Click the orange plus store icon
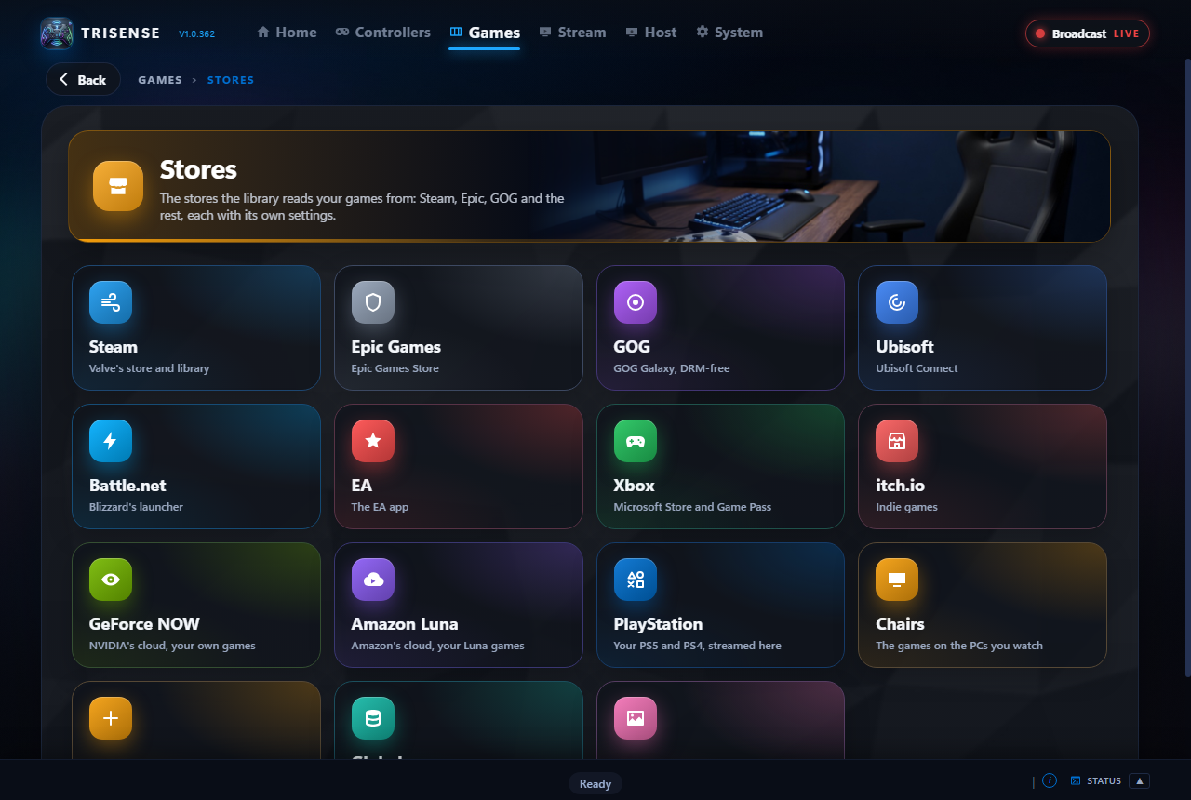 coord(111,718)
